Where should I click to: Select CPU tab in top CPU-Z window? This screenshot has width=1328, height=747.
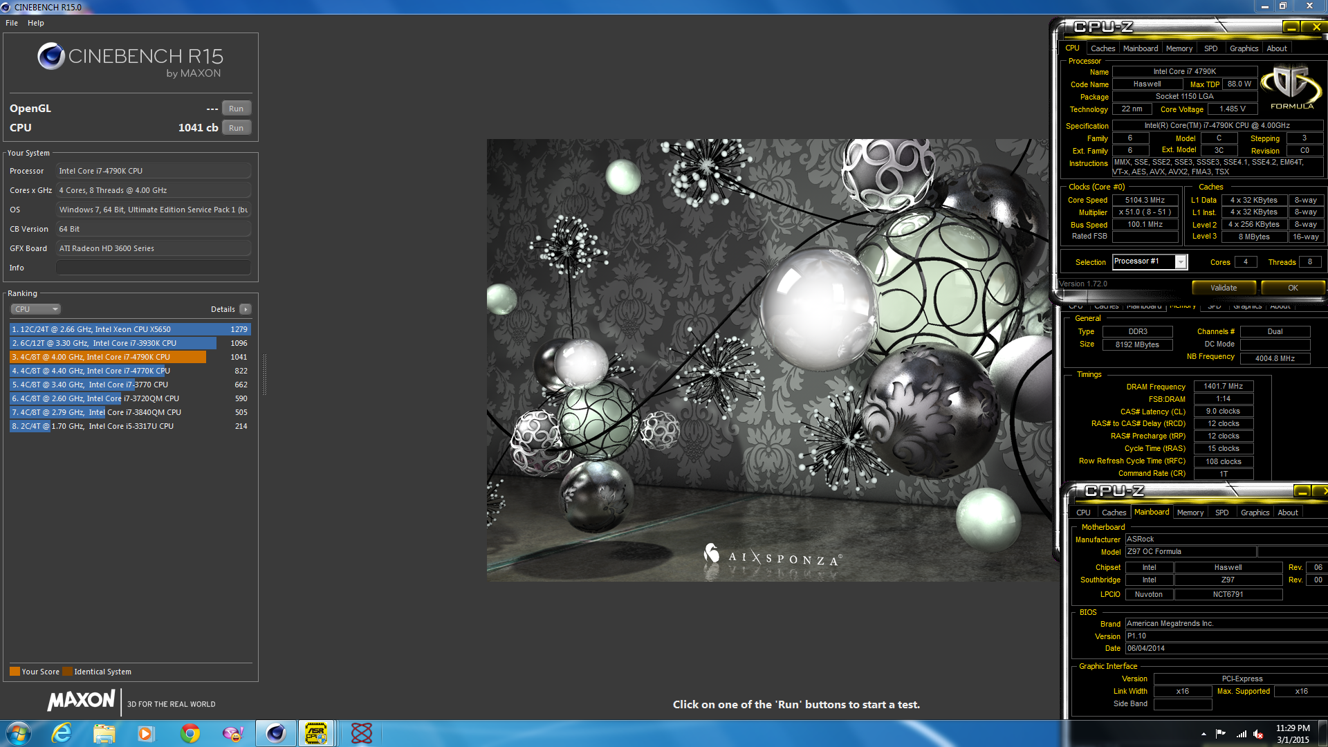pyautogui.click(x=1072, y=48)
